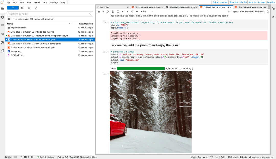Click the bottom icon in the left sidebar
Image resolution: width=276 pixels, height=159 pixels.
tap(3, 51)
